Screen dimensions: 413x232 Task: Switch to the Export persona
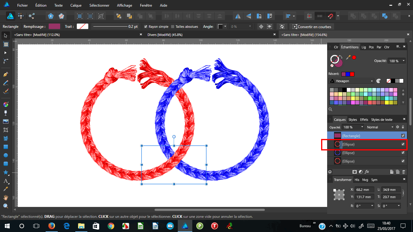click(x=31, y=16)
